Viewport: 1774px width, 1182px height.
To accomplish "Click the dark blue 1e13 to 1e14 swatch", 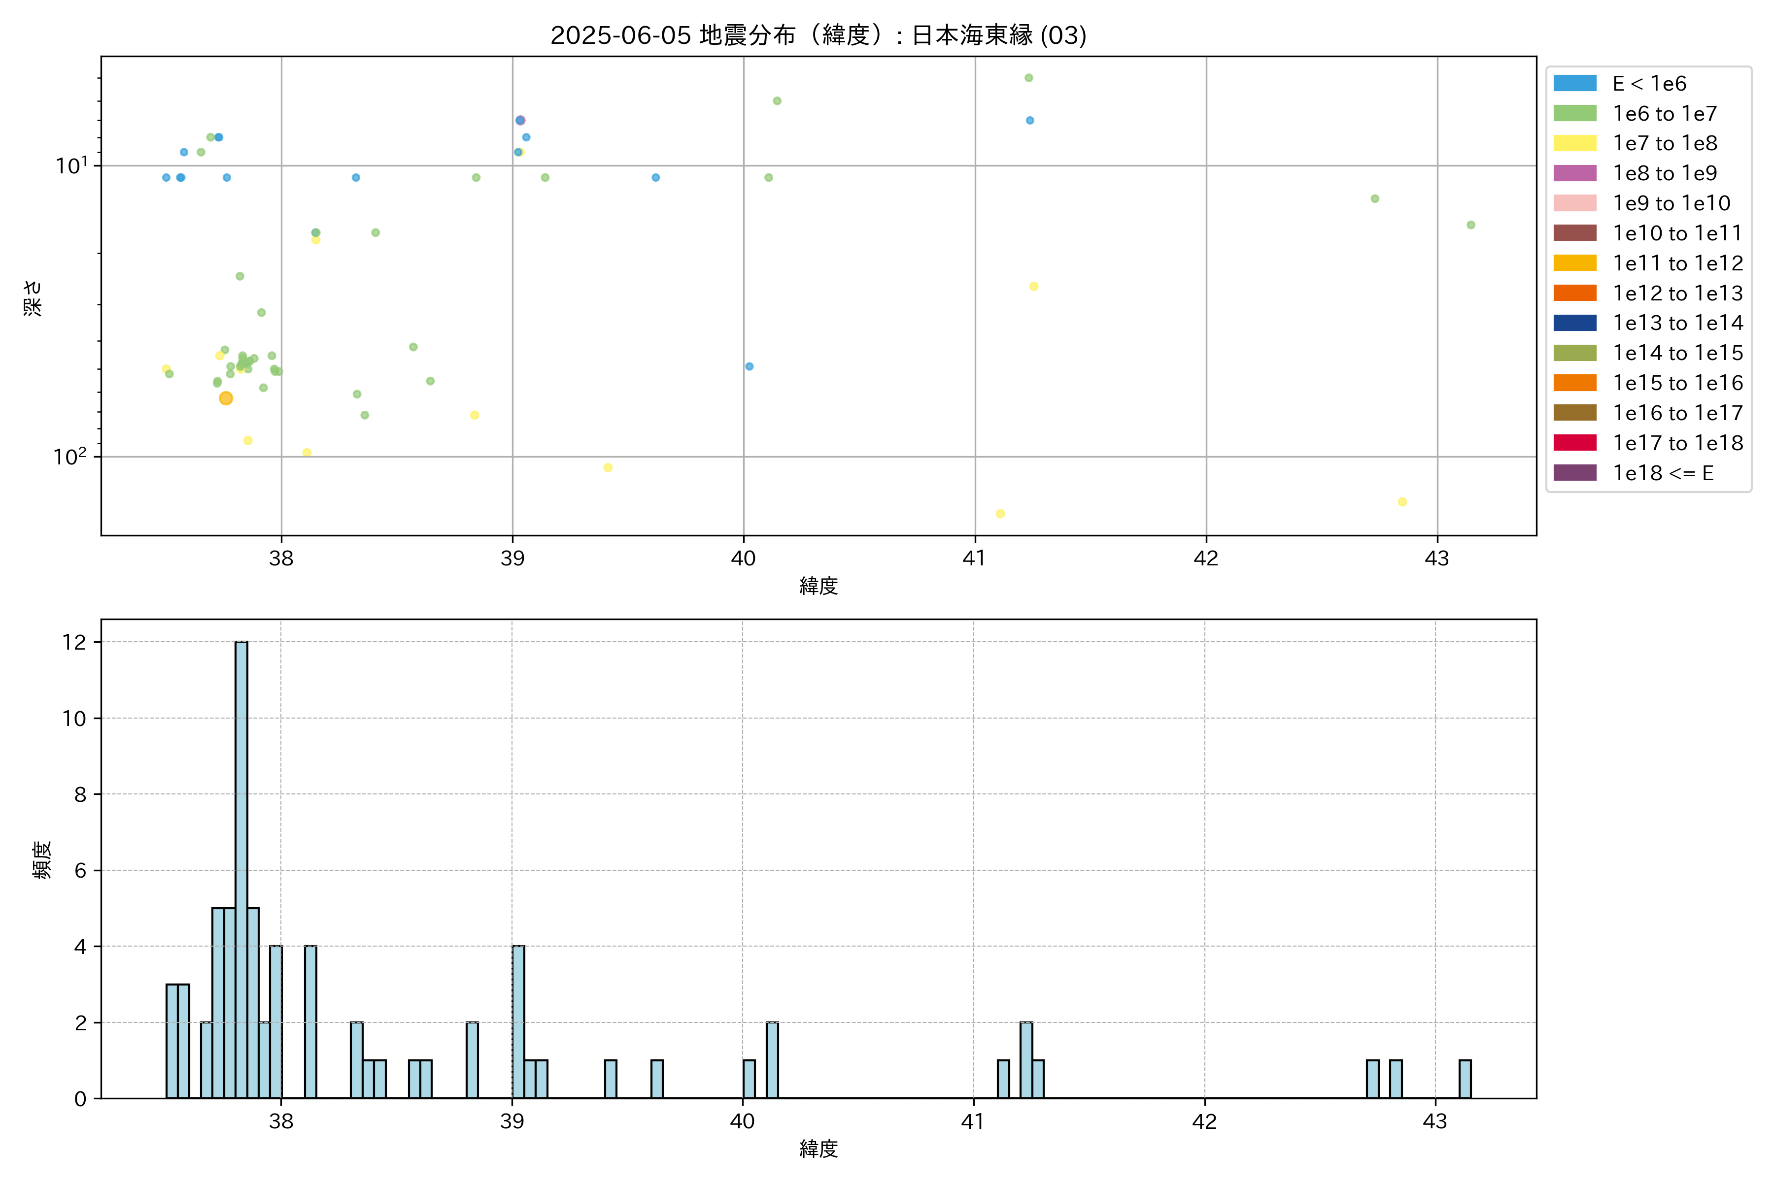I will [x=1574, y=323].
